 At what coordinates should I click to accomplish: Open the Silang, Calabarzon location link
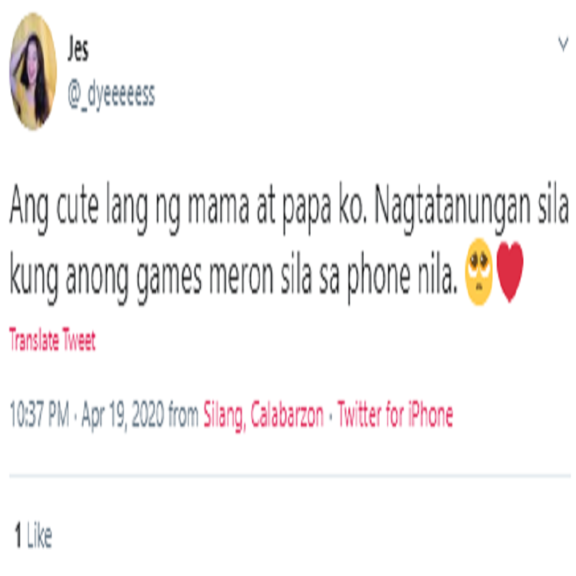click(x=264, y=416)
